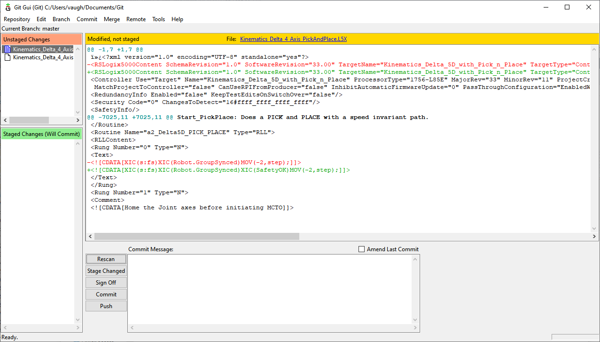Viewport: 600px width, 342px height.
Task: Open the Kinematics_Delta_4_Axis_PickAndPlace.L5X file link
Action: coord(293,39)
